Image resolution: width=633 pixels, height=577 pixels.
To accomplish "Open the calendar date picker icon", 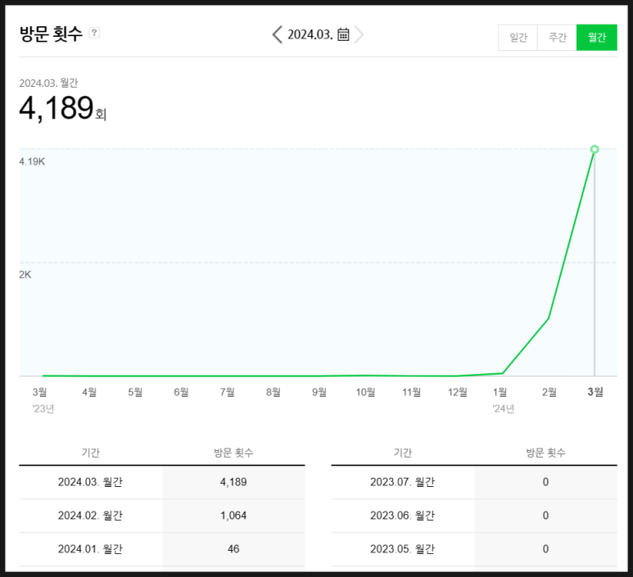I will click(343, 34).
